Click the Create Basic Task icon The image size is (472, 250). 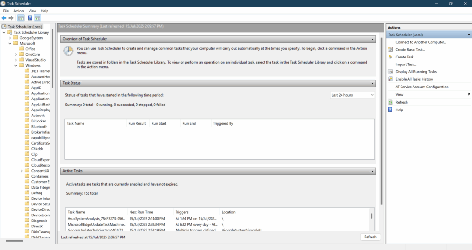pyautogui.click(x=390, y=49)
